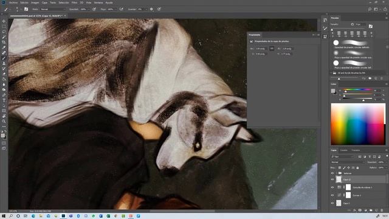Viewport: 389px width, 219px height.
Task: Open layer effects fx button
Action: pyautogui.click(x=354, y=210)
